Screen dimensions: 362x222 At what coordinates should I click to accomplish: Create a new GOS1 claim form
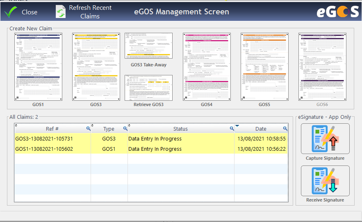[x=38, y=67]
